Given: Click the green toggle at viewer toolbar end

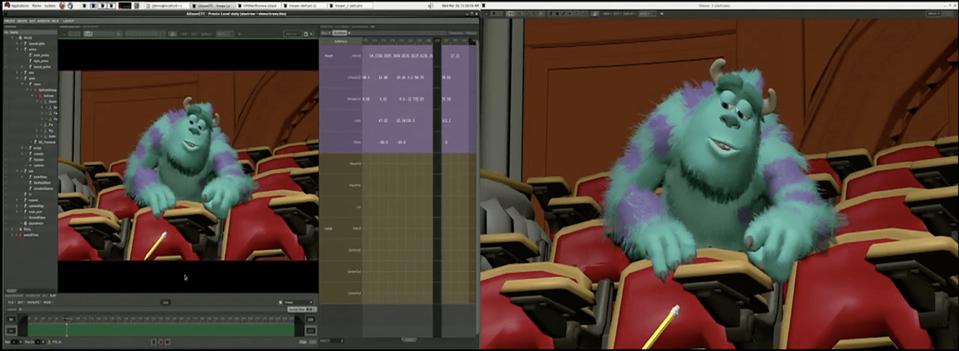Looking at the screenshot, I should coord(311,34).
